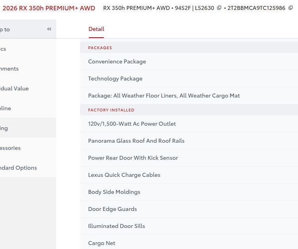Viewport: 298px width, 249px height.
Task: Select Panorama Glass Roof And Roof Rails
Action: point(136,141)
